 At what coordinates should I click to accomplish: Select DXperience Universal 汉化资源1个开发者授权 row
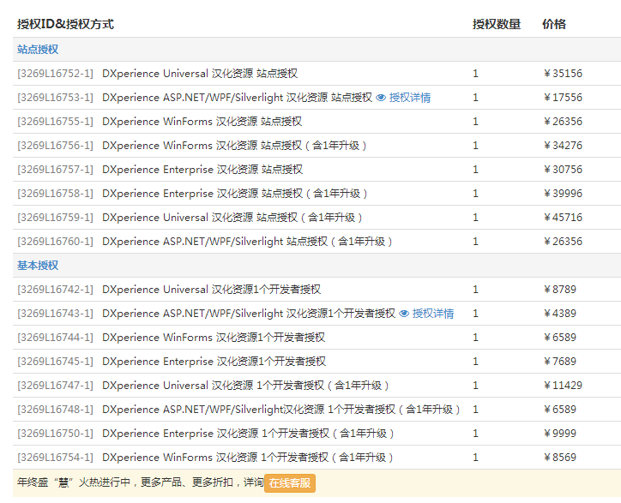point(211,290)
